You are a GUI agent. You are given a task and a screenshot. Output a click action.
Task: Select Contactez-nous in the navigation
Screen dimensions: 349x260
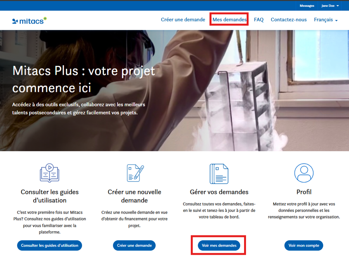point(289,19)
